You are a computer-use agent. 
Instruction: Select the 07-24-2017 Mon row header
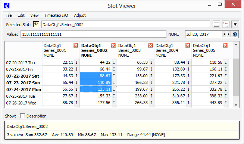24,89
